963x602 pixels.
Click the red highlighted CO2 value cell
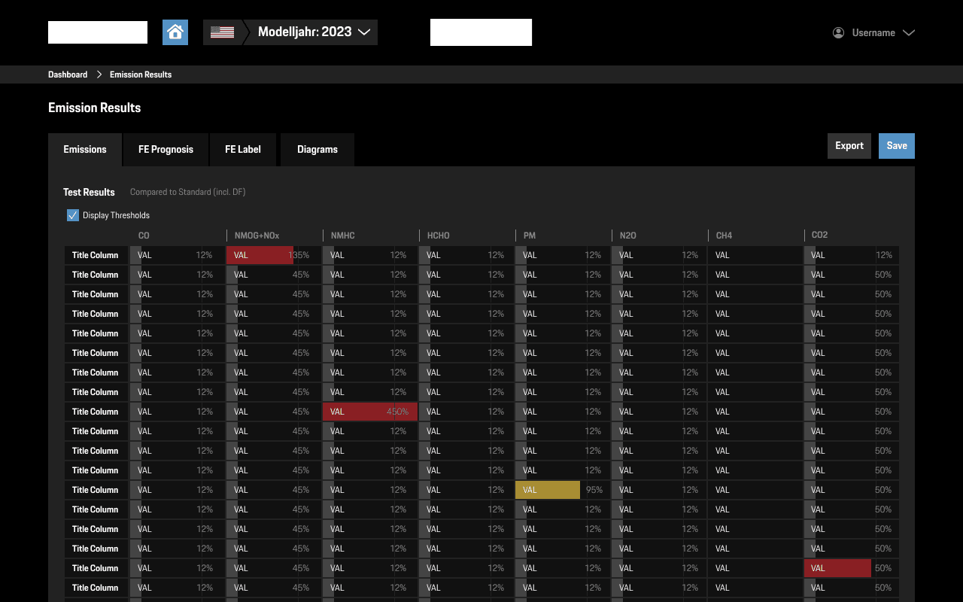pos(837,567)
